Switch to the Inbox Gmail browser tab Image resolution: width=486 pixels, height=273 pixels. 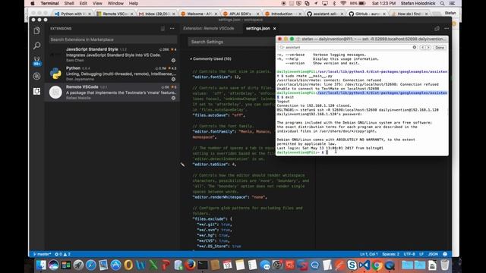[156, 14]
